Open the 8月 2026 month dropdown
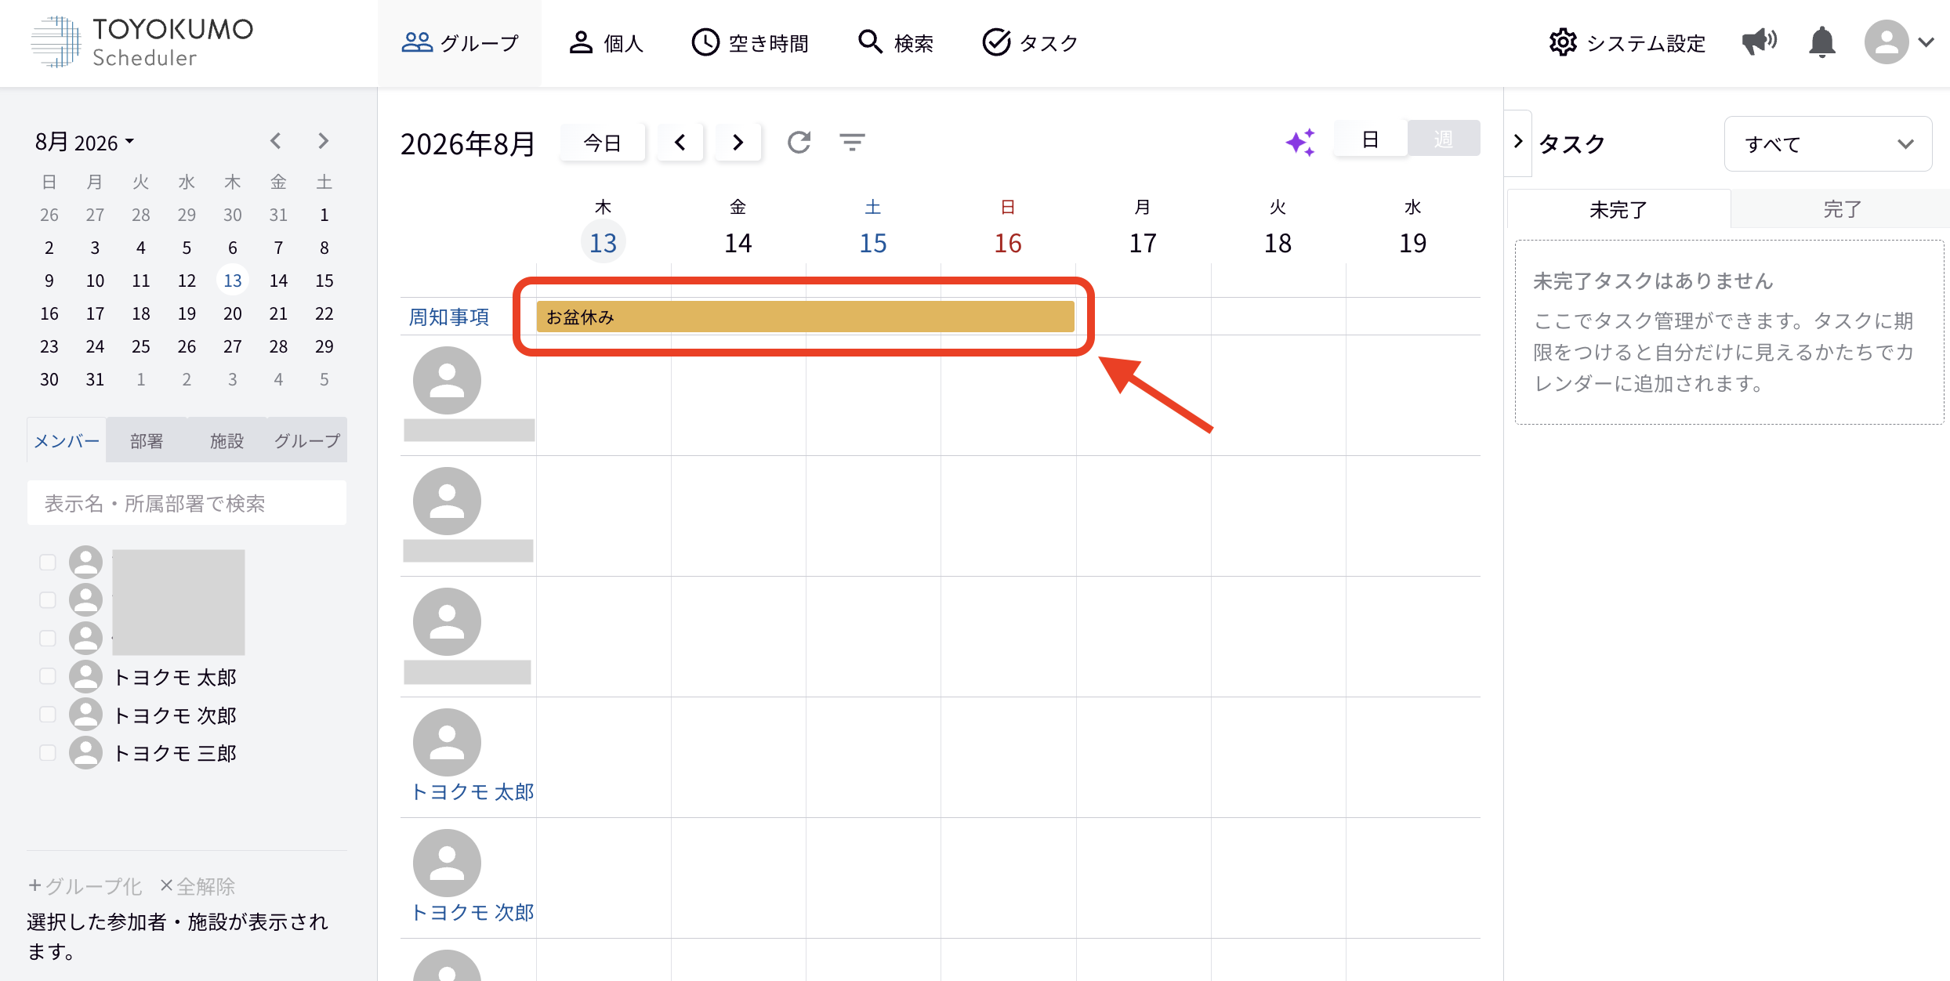Screen dimensions: 1950x981 [x=85, y=142]
